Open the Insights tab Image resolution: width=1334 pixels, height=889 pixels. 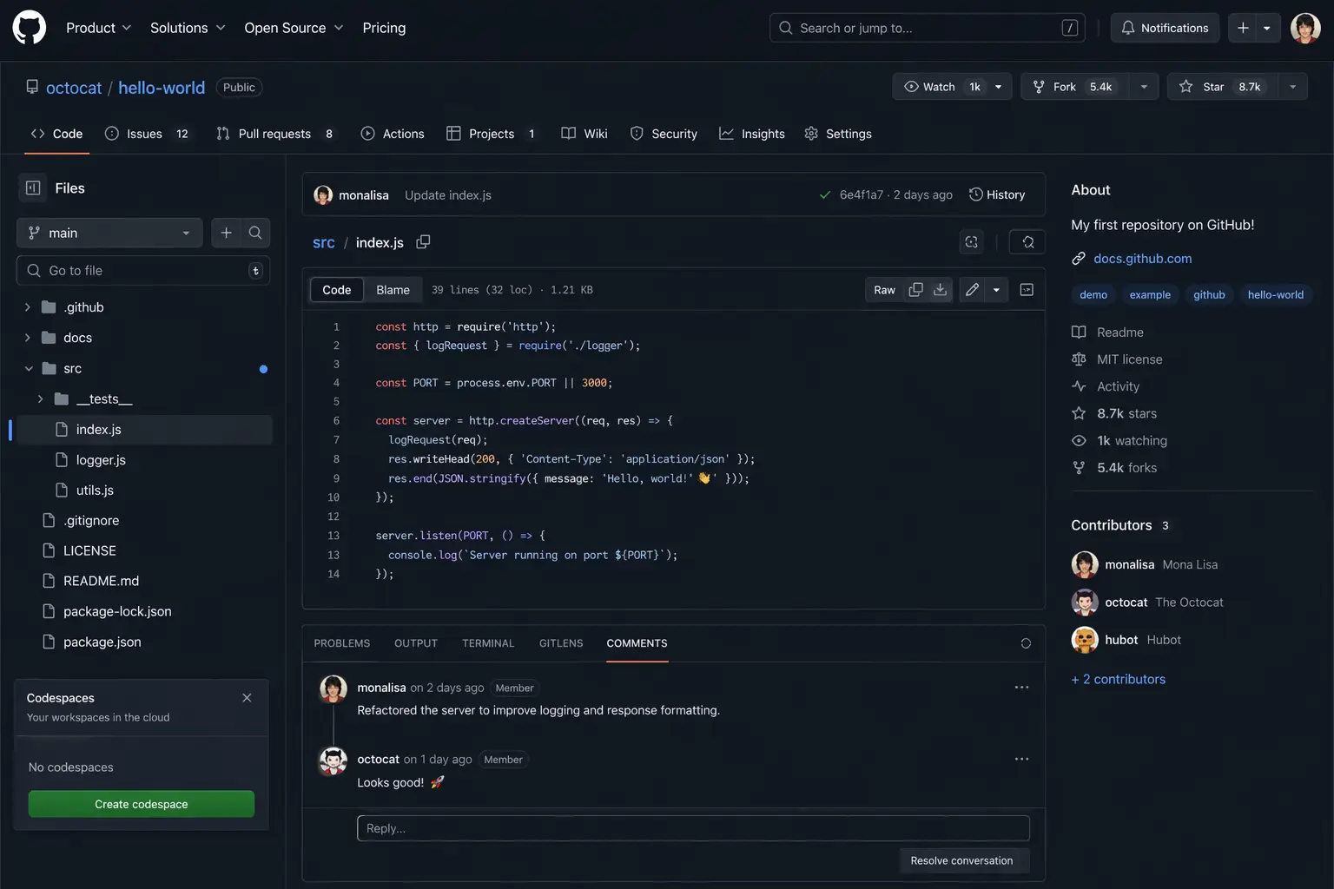[x=752, y=134]
